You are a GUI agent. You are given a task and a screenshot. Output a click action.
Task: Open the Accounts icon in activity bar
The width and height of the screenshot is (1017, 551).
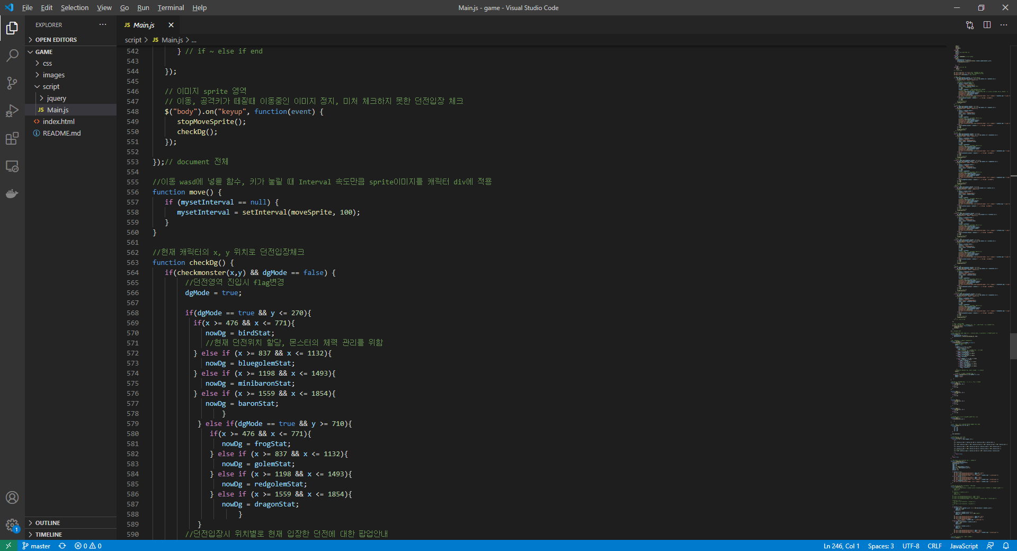click(x=12, y=497)
